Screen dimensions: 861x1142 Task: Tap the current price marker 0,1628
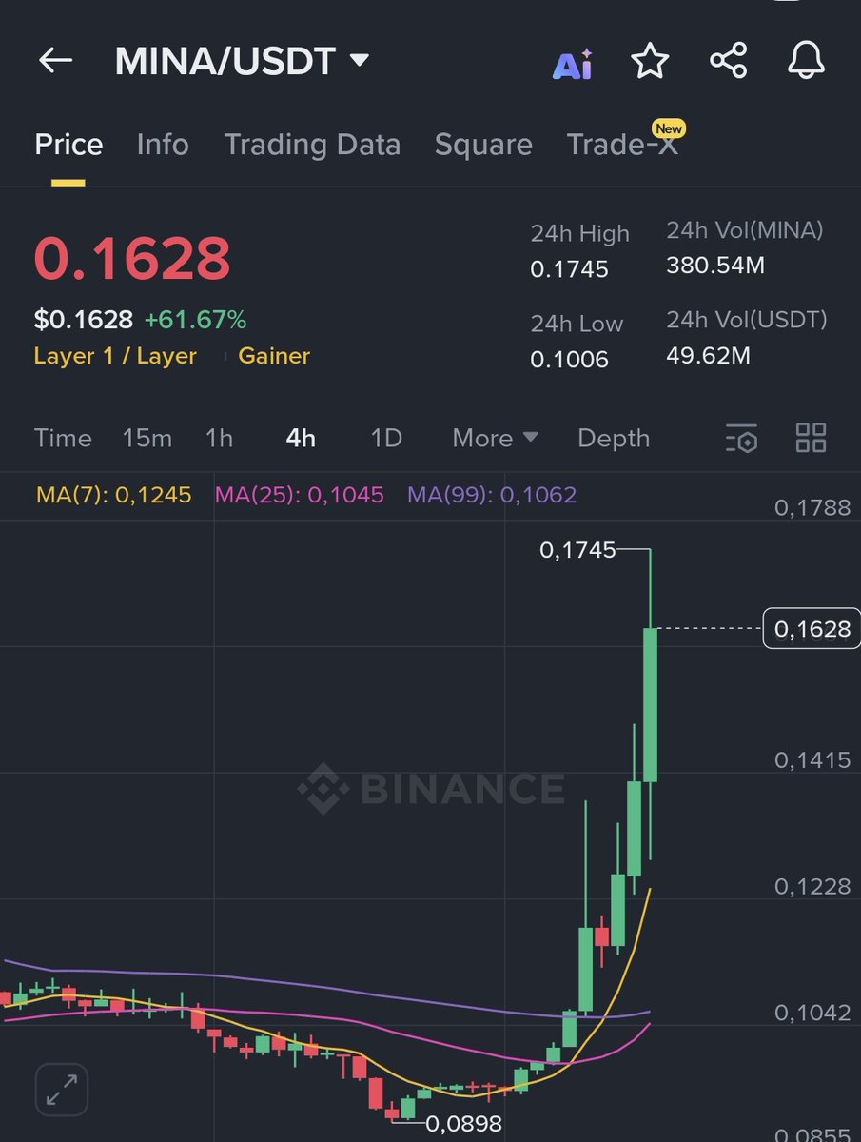pos(812,628)
